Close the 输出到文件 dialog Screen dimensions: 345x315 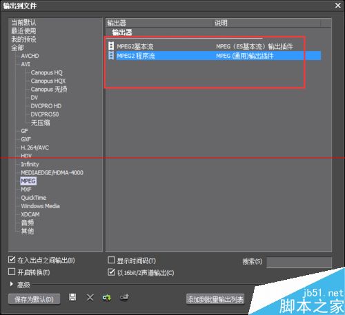point(338,6)
